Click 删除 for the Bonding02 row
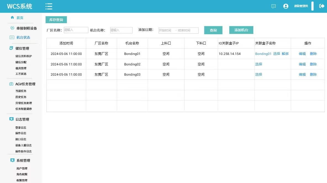 point(313,64)
